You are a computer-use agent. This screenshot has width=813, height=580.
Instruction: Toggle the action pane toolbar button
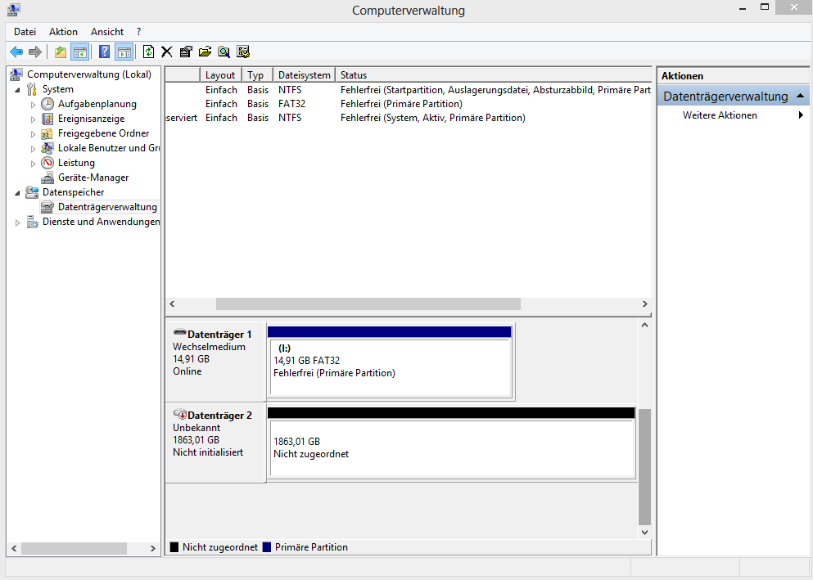[124, 52]
